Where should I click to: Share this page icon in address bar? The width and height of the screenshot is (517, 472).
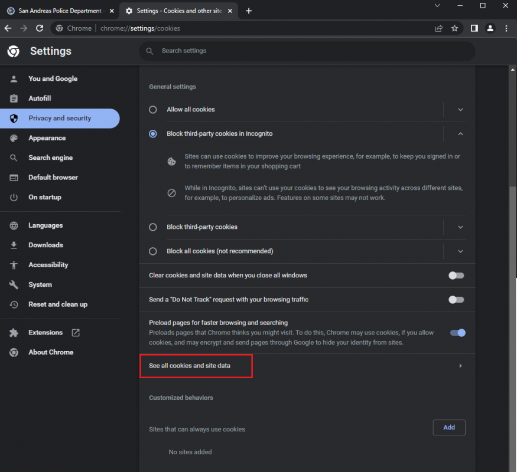439,28
